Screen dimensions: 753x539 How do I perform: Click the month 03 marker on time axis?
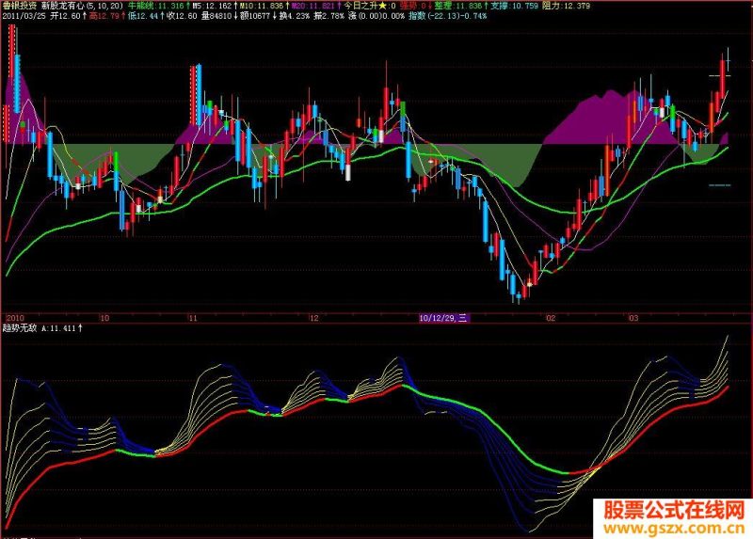click(x=633, y=318)
